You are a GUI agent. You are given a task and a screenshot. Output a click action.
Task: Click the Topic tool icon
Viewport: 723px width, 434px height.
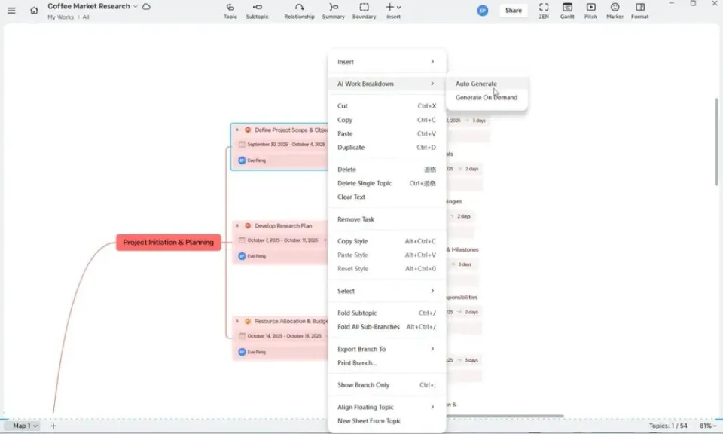(x=230, y=8)
